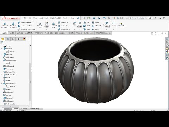
Task: Click the Shell tool
Action: click(x=87, y=29)
